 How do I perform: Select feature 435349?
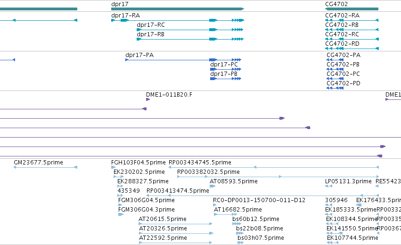click(129, 191)
